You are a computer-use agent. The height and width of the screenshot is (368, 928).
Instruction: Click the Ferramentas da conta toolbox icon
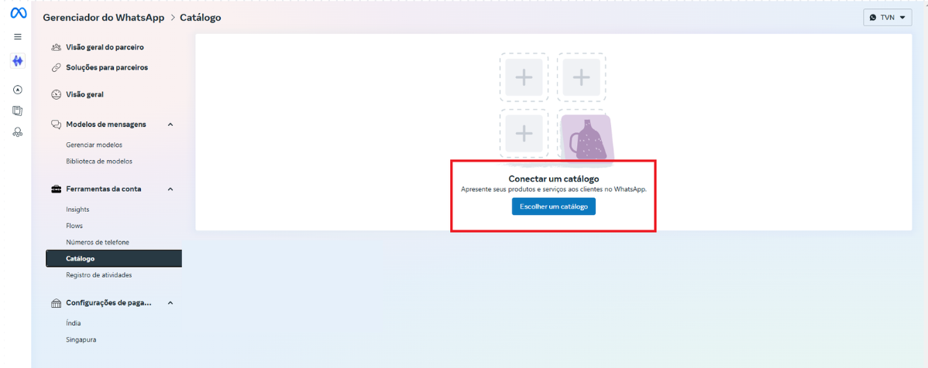coord(57,189)
